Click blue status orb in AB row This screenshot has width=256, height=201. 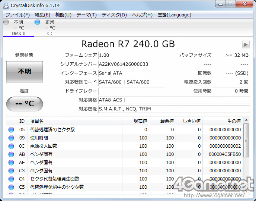[11, 154]
